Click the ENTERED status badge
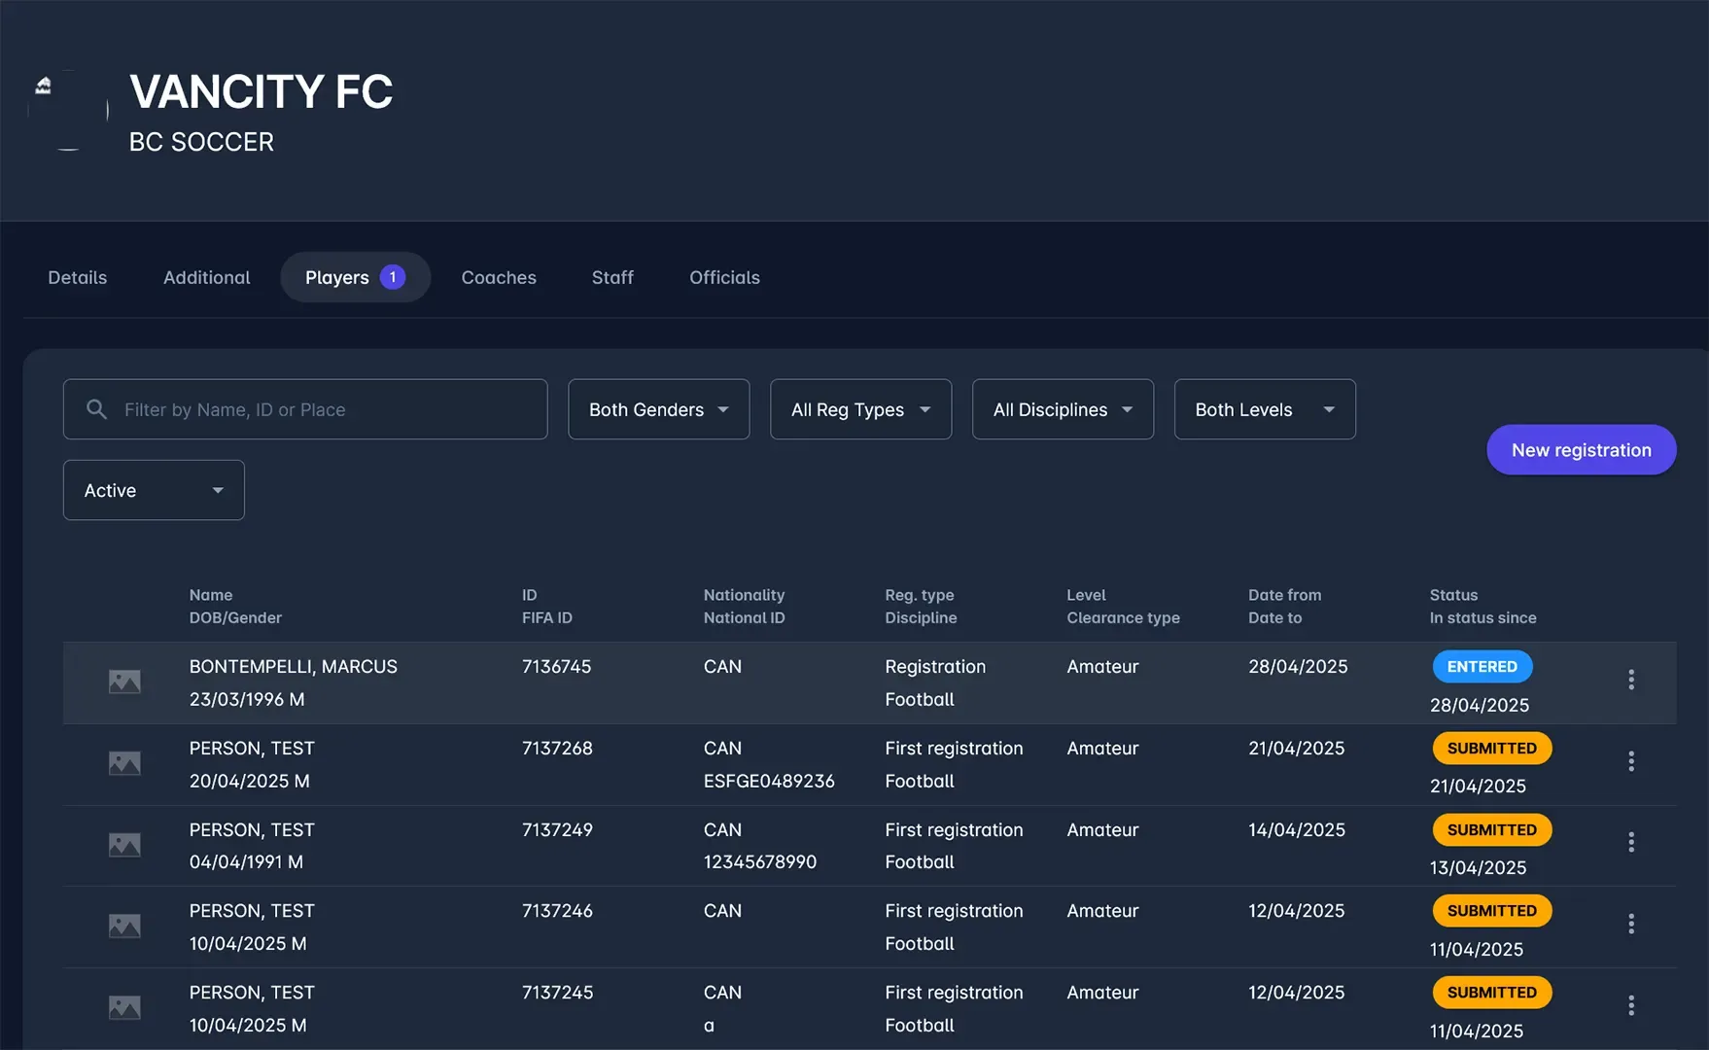This screenshot has height=1050, width=1709. (1482, 667)
